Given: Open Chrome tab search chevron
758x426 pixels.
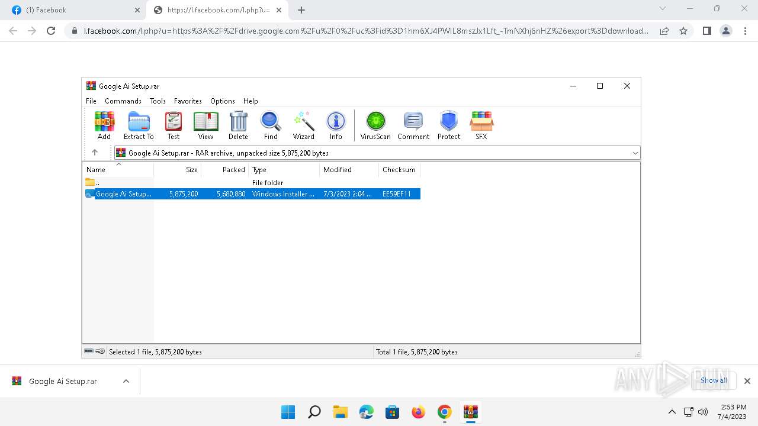Looking at the screenshot, I should pyautogui.click(x=663, y=9).
